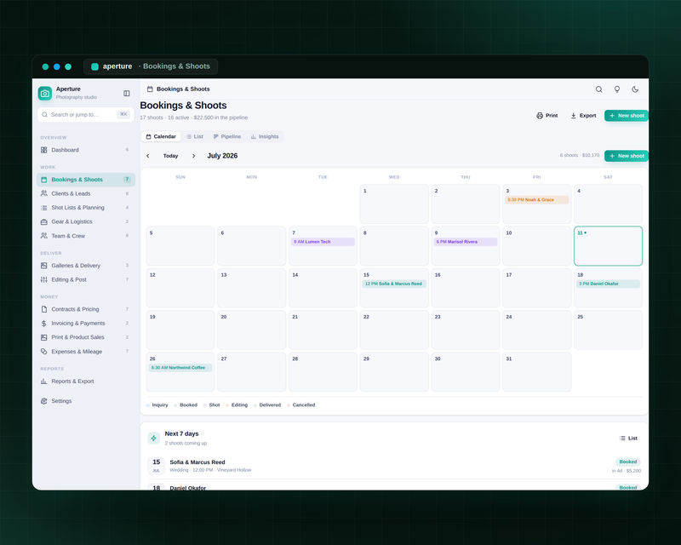The image size is (681, 545).
Task: Click the Export button
Action: [583, 116]
